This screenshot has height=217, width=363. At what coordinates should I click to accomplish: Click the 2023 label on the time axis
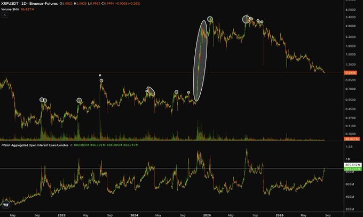pyautogui.click(x=61, y=215)
